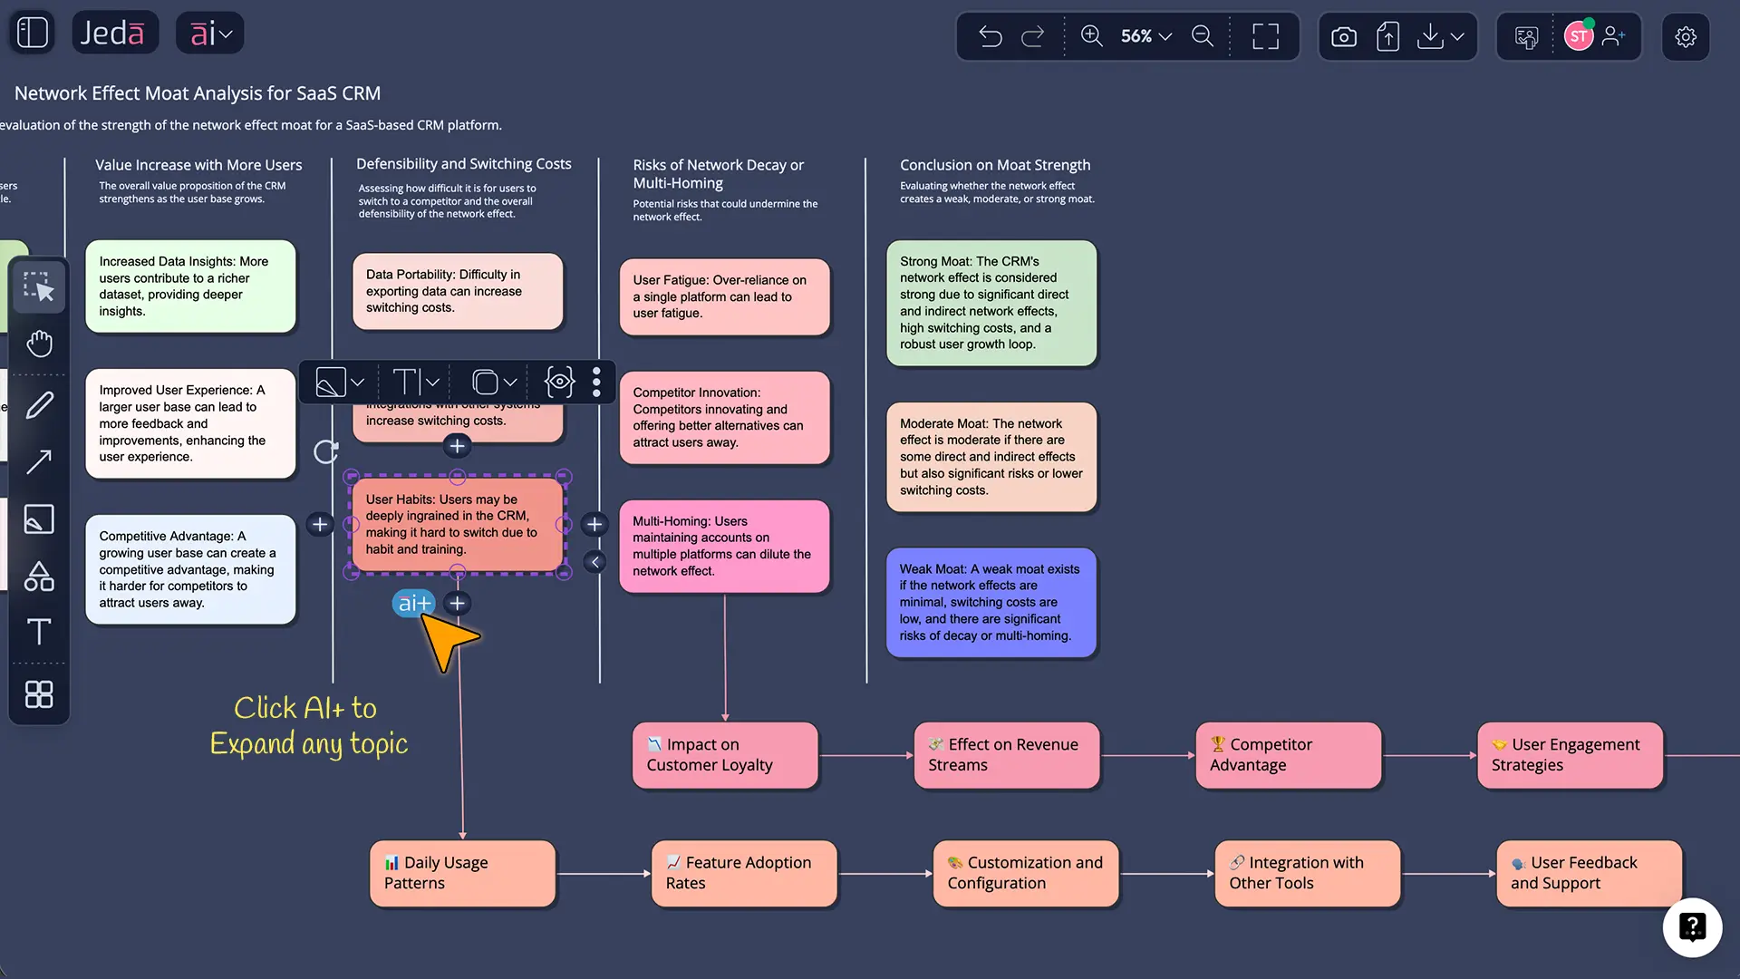
Task: Open the Shapes tool in the sidebar
Action: (x=38, y=577)
